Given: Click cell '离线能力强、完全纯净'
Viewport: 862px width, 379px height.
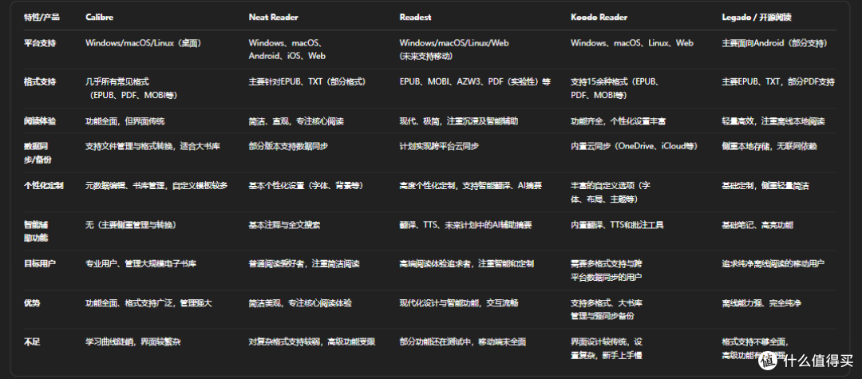Looking at the screenshot, I should click(x=761, y=302).
